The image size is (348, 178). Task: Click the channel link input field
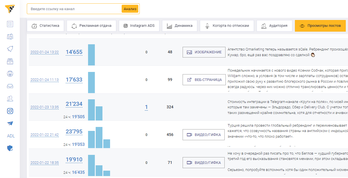coord(74,9)
